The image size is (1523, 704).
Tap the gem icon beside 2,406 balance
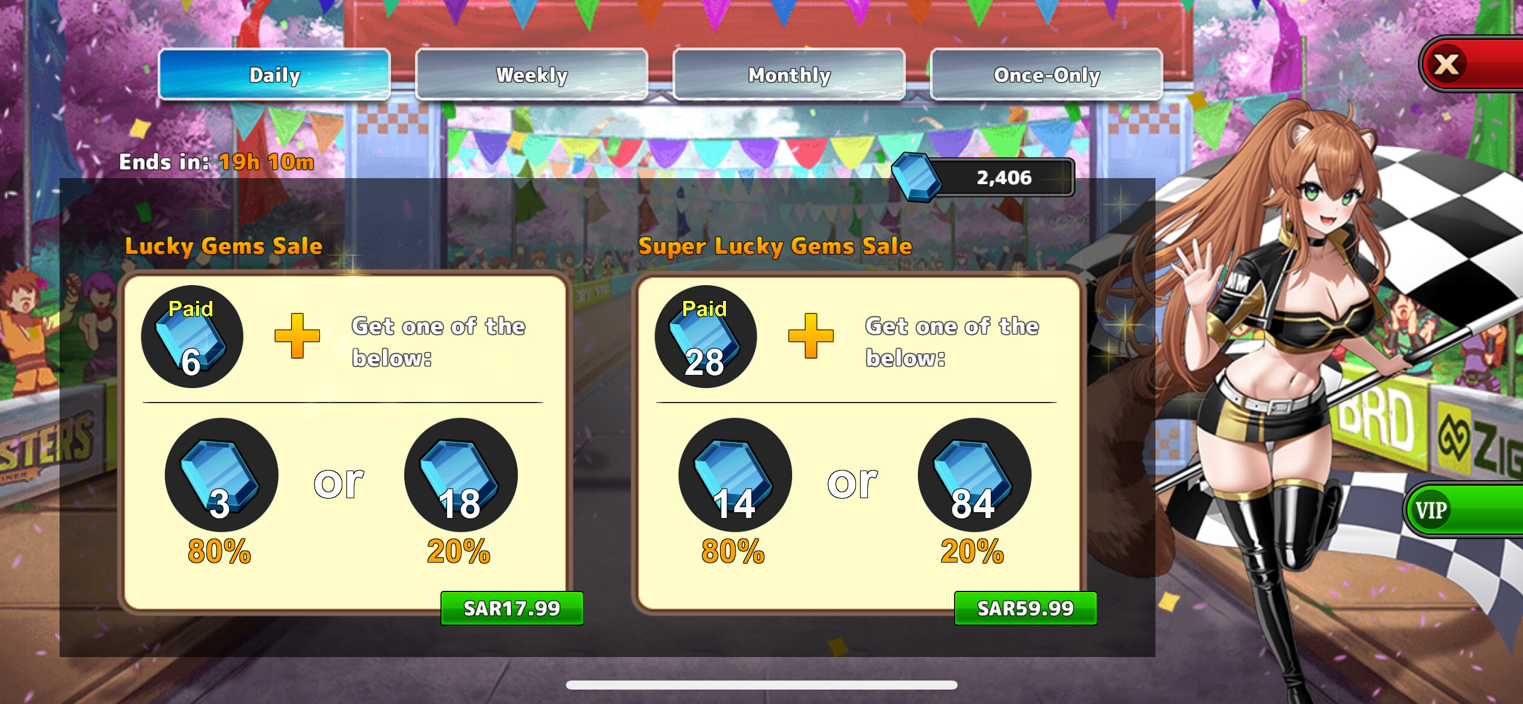tap(916, 177)
